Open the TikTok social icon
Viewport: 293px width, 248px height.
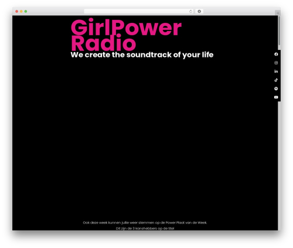coord(276,80)
